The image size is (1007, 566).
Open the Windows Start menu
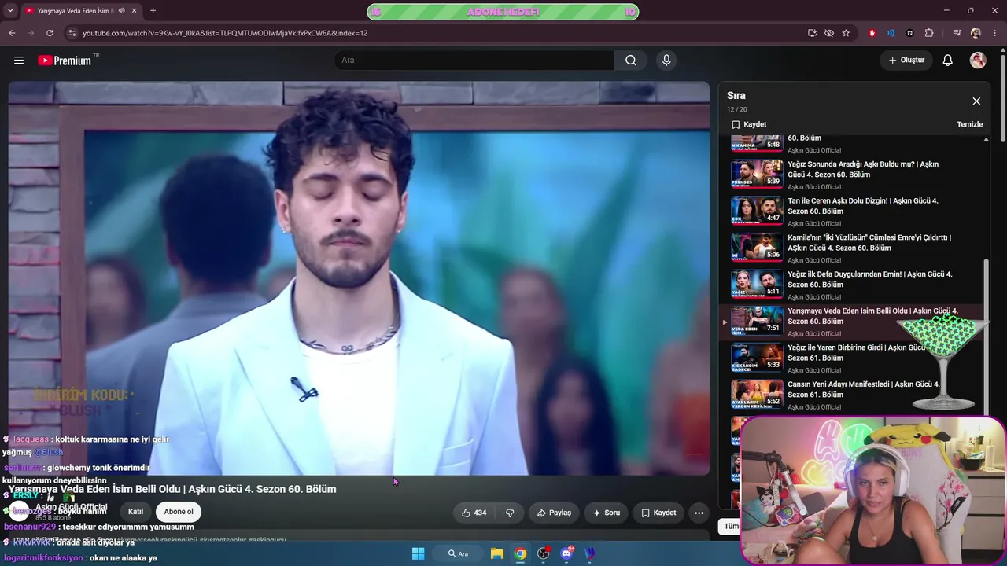coord(419,553)
